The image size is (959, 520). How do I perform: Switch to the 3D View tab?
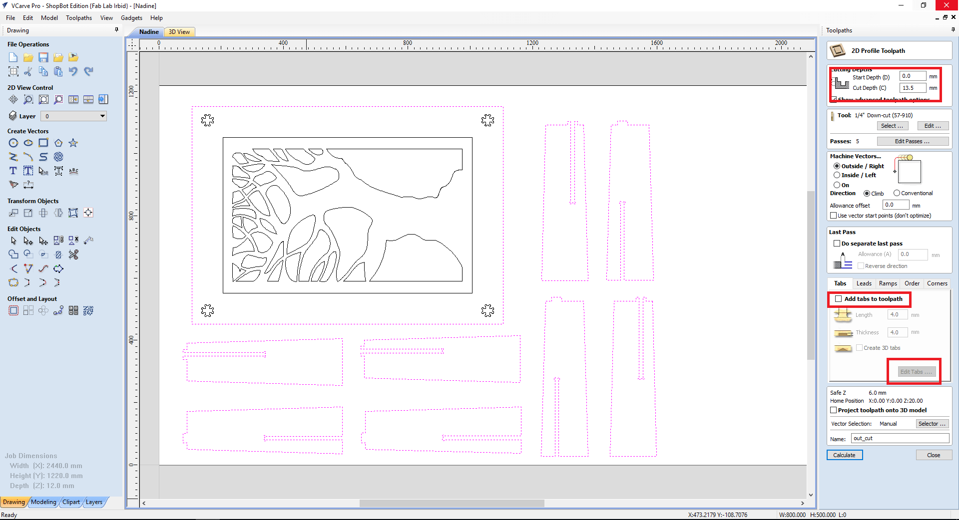179,32
